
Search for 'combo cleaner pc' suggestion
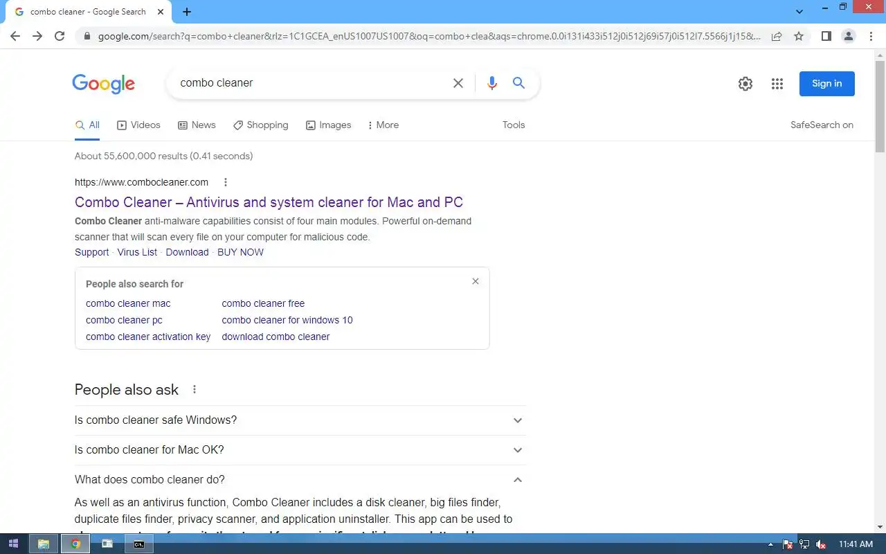pos(124,320)
